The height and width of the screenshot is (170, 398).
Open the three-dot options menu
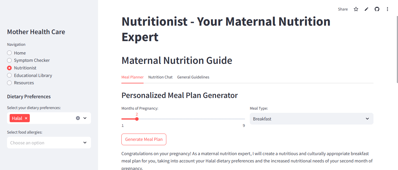pos(387,9)
